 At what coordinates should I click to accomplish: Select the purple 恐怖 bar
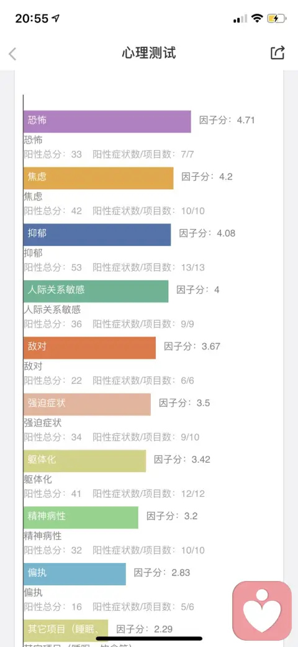tap(107, 121)
